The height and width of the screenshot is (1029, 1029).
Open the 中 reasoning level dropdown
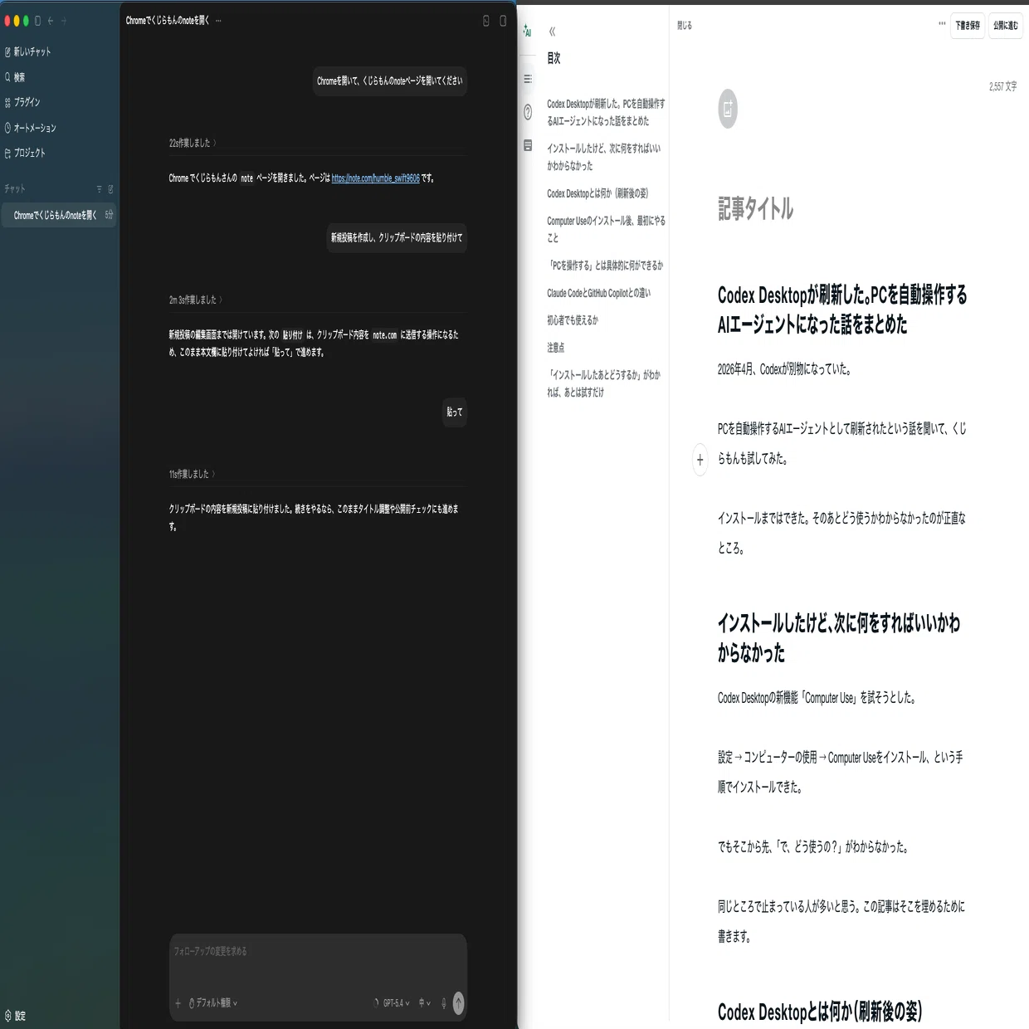pyautogui.click(x=424, y=1003)
